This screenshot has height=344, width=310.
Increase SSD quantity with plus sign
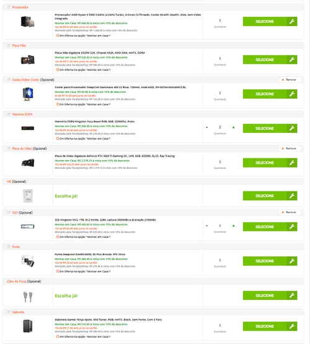[233, 226]
